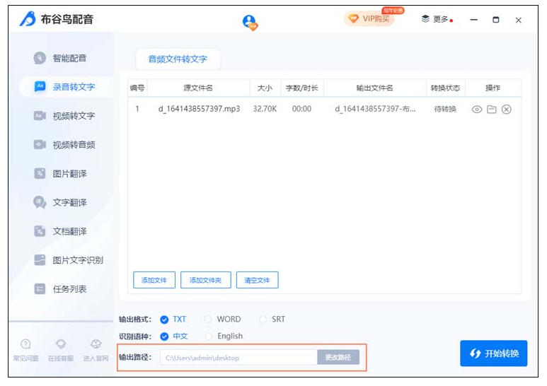Open output folder icon in file row
This screenshot has height=386, width=547.
491,110
